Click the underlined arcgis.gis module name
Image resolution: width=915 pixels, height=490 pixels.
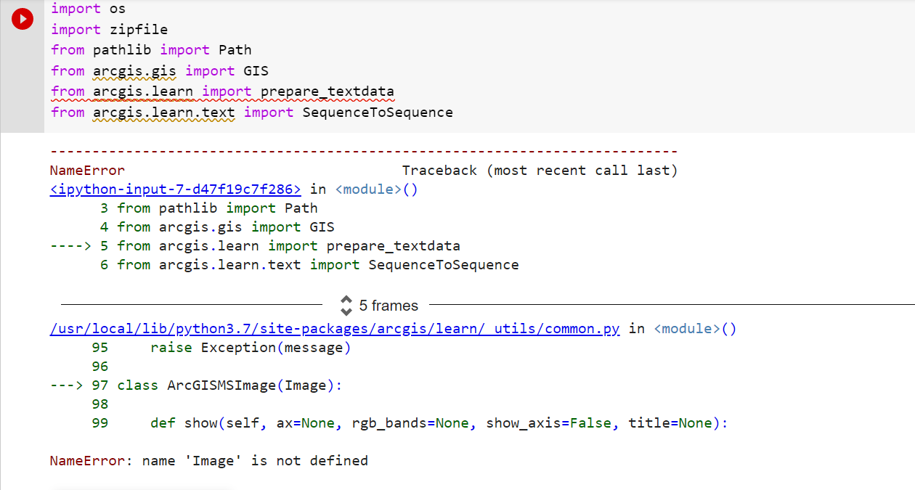tap(134, 70)
